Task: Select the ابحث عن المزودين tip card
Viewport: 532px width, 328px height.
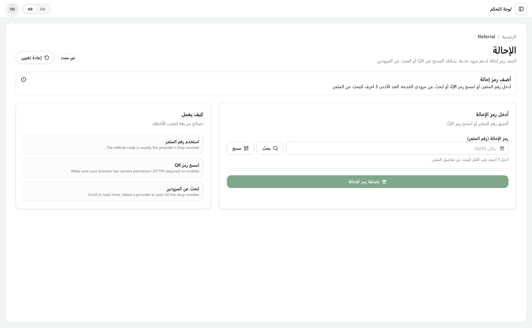Action: pos(113,191)
